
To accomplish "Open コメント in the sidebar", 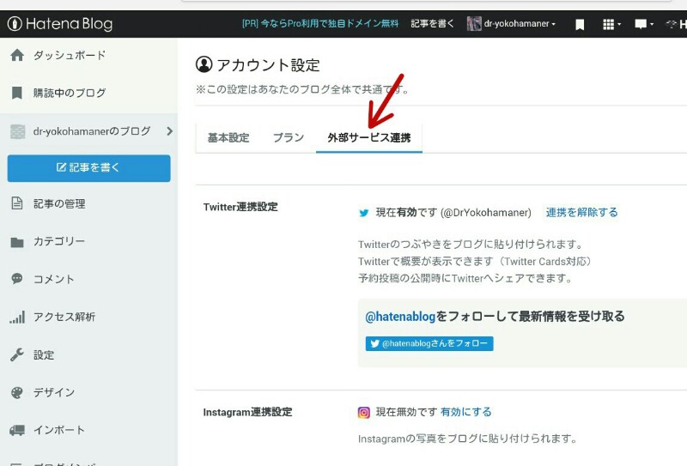I will click(x=54, y=279).
